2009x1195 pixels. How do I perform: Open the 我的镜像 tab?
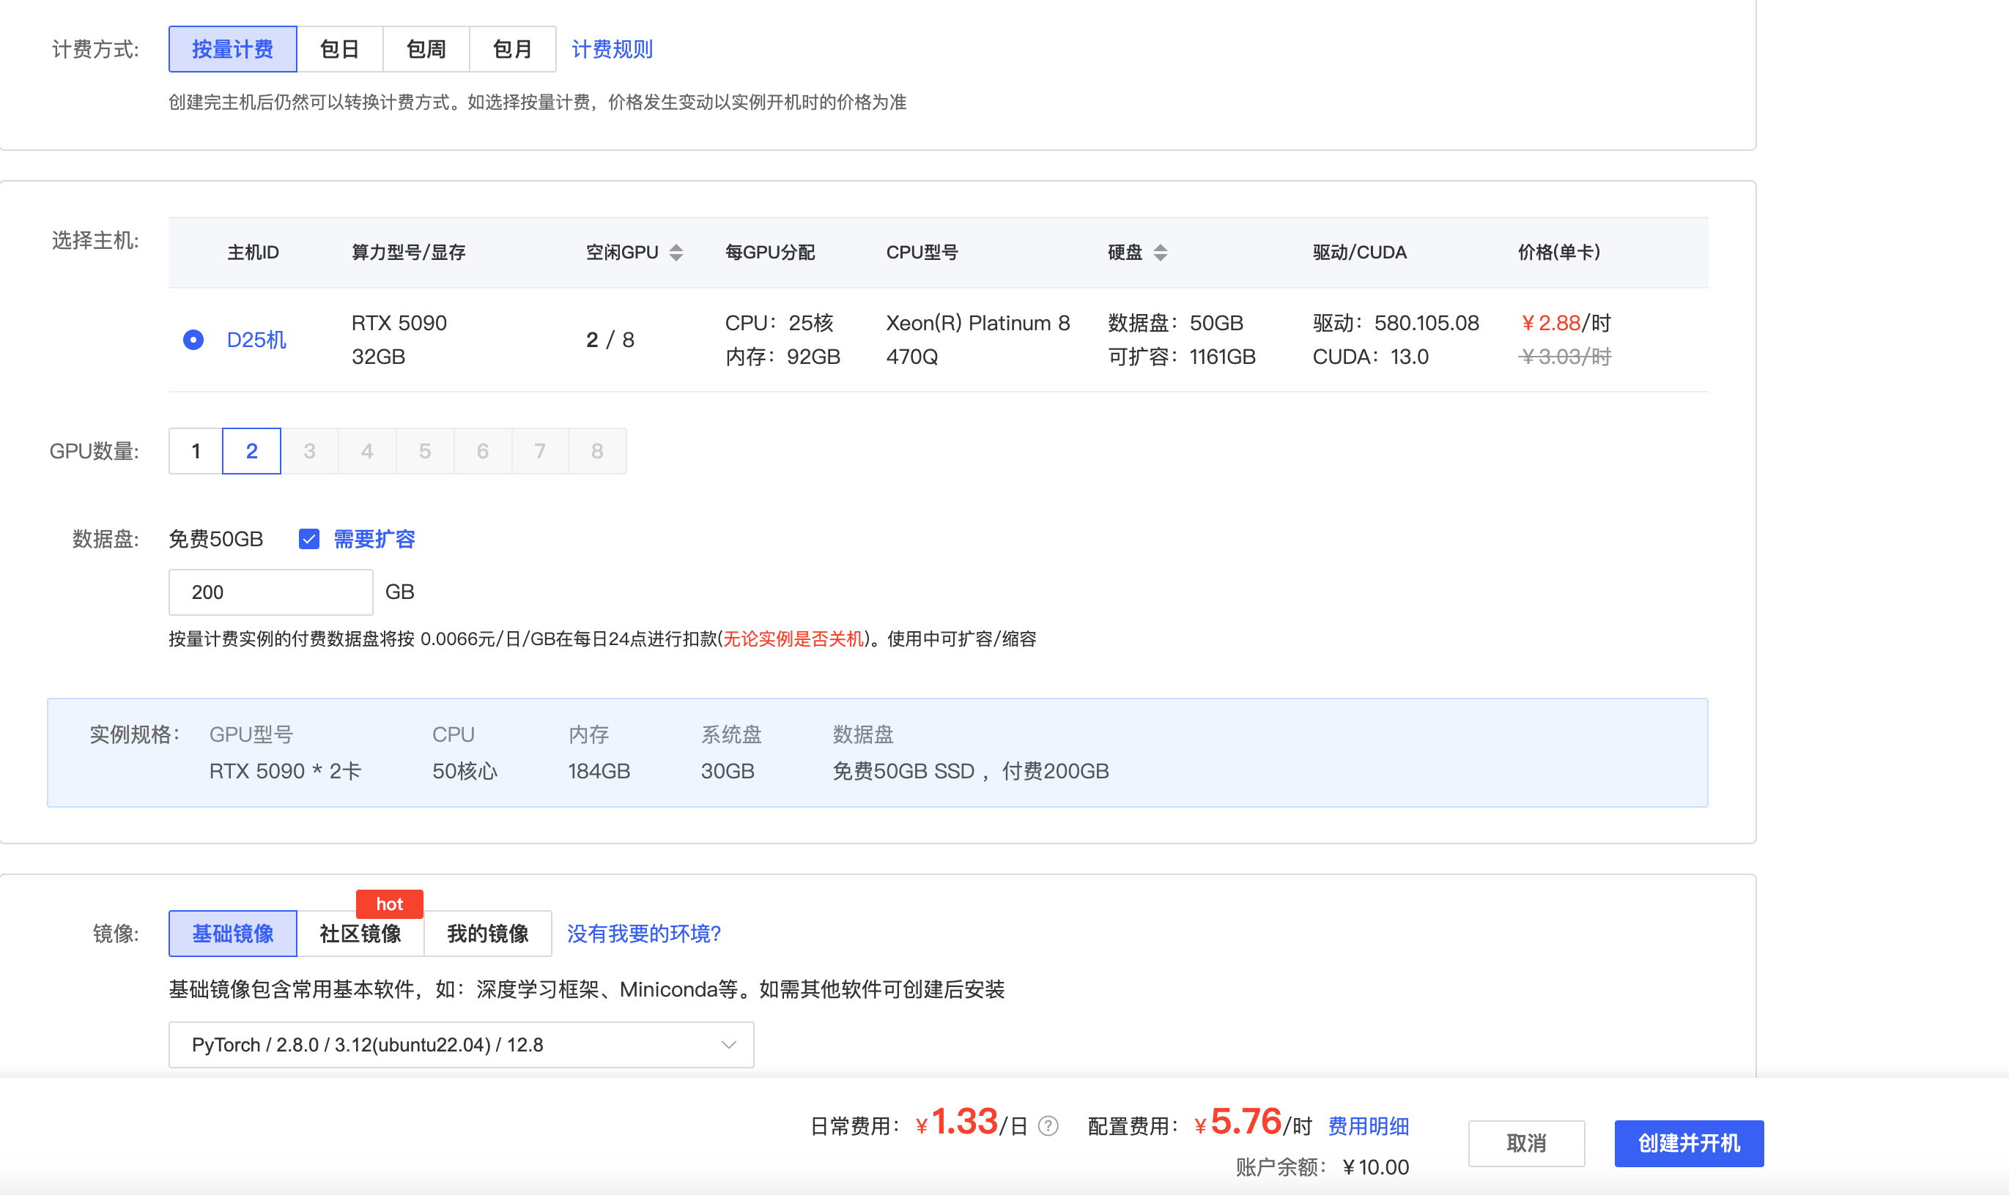pyautogui.click(x=487, y=934)
